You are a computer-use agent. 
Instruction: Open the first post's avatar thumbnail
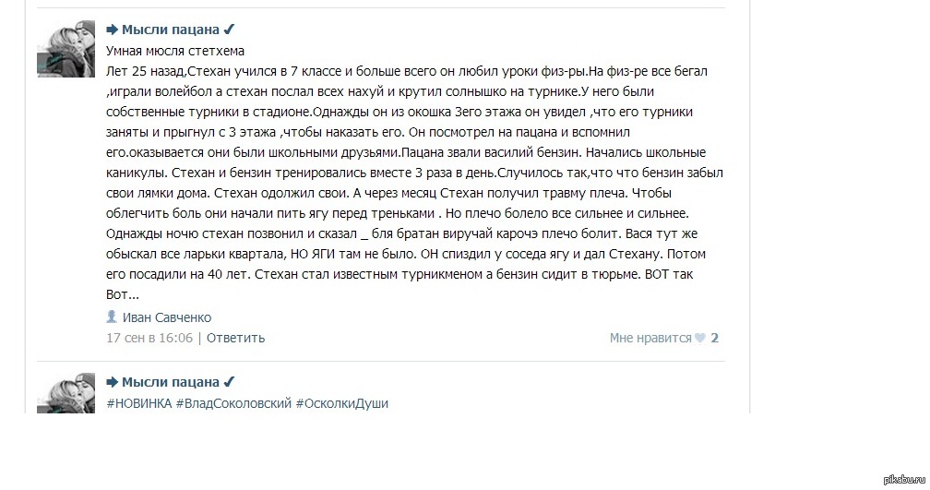[x=66, y=48]
